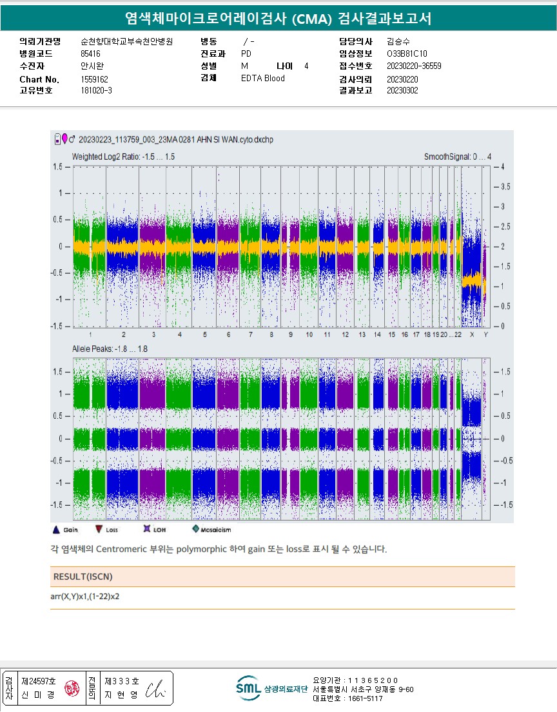The height and width of the screenshot is (712, 557).
Task: Click the receipt number 20230220-36559
Action: click(x=414, y=66)
